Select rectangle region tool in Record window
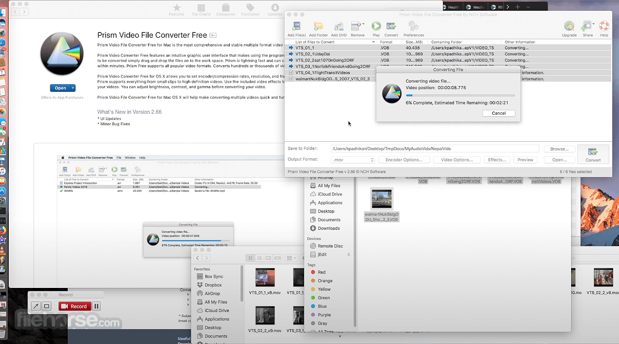The image size is (619, 344). 46,306
